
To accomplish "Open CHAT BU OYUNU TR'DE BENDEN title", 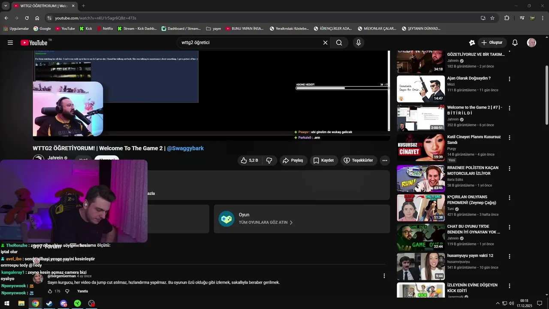I will coord(474,229).
